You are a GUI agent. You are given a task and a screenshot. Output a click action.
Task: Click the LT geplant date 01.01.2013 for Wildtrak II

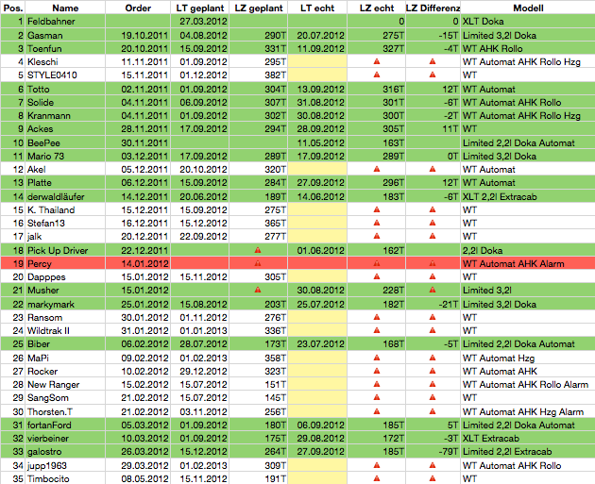199,330
